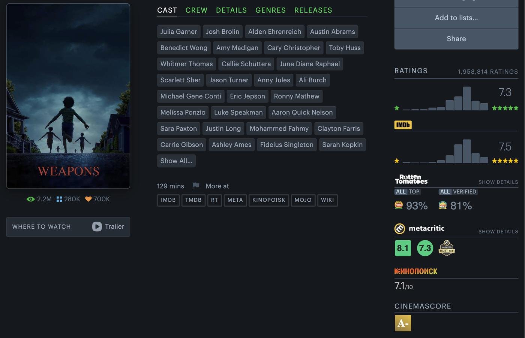Click the Kinopoisk logo
The width and height of the screenshot is (525, 338).
(x=416, y=271)
